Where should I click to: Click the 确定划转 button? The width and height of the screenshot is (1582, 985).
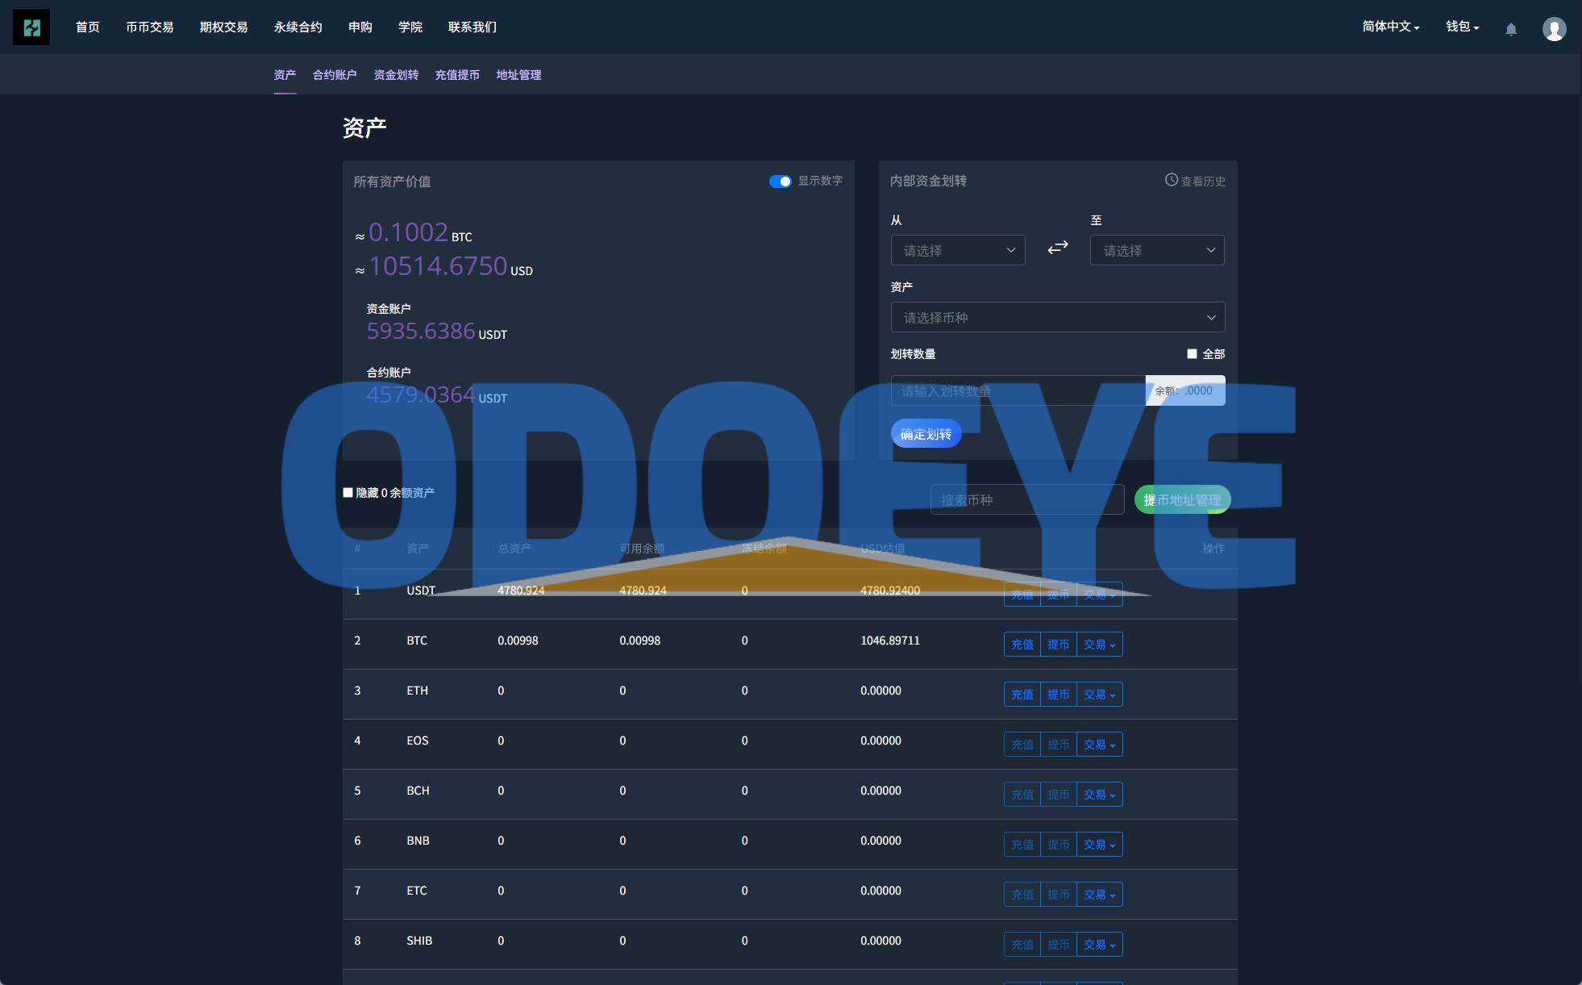(x=926, y=434)
